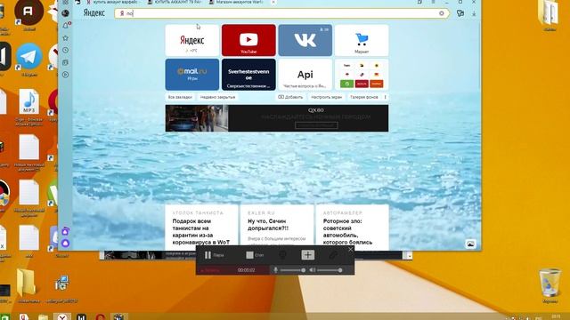Switch to the second tab 'КУПИТЬ АККАУНТ'
This screenshot has height=320, width=570.
175,2
